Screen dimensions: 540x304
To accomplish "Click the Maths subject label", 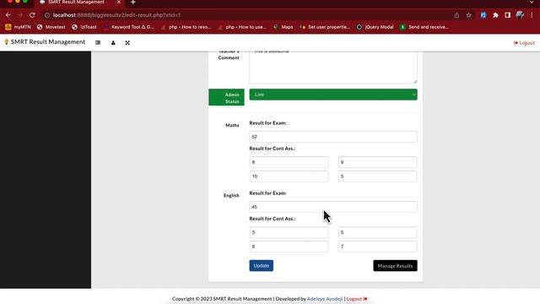I will (232, 125).
